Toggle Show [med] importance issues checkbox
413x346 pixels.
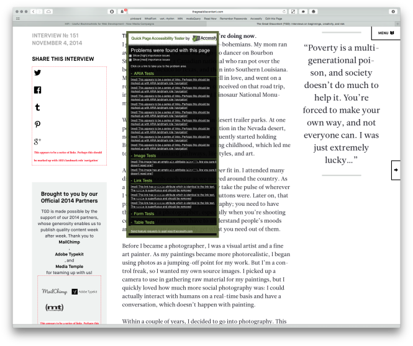tap(130, 60)
